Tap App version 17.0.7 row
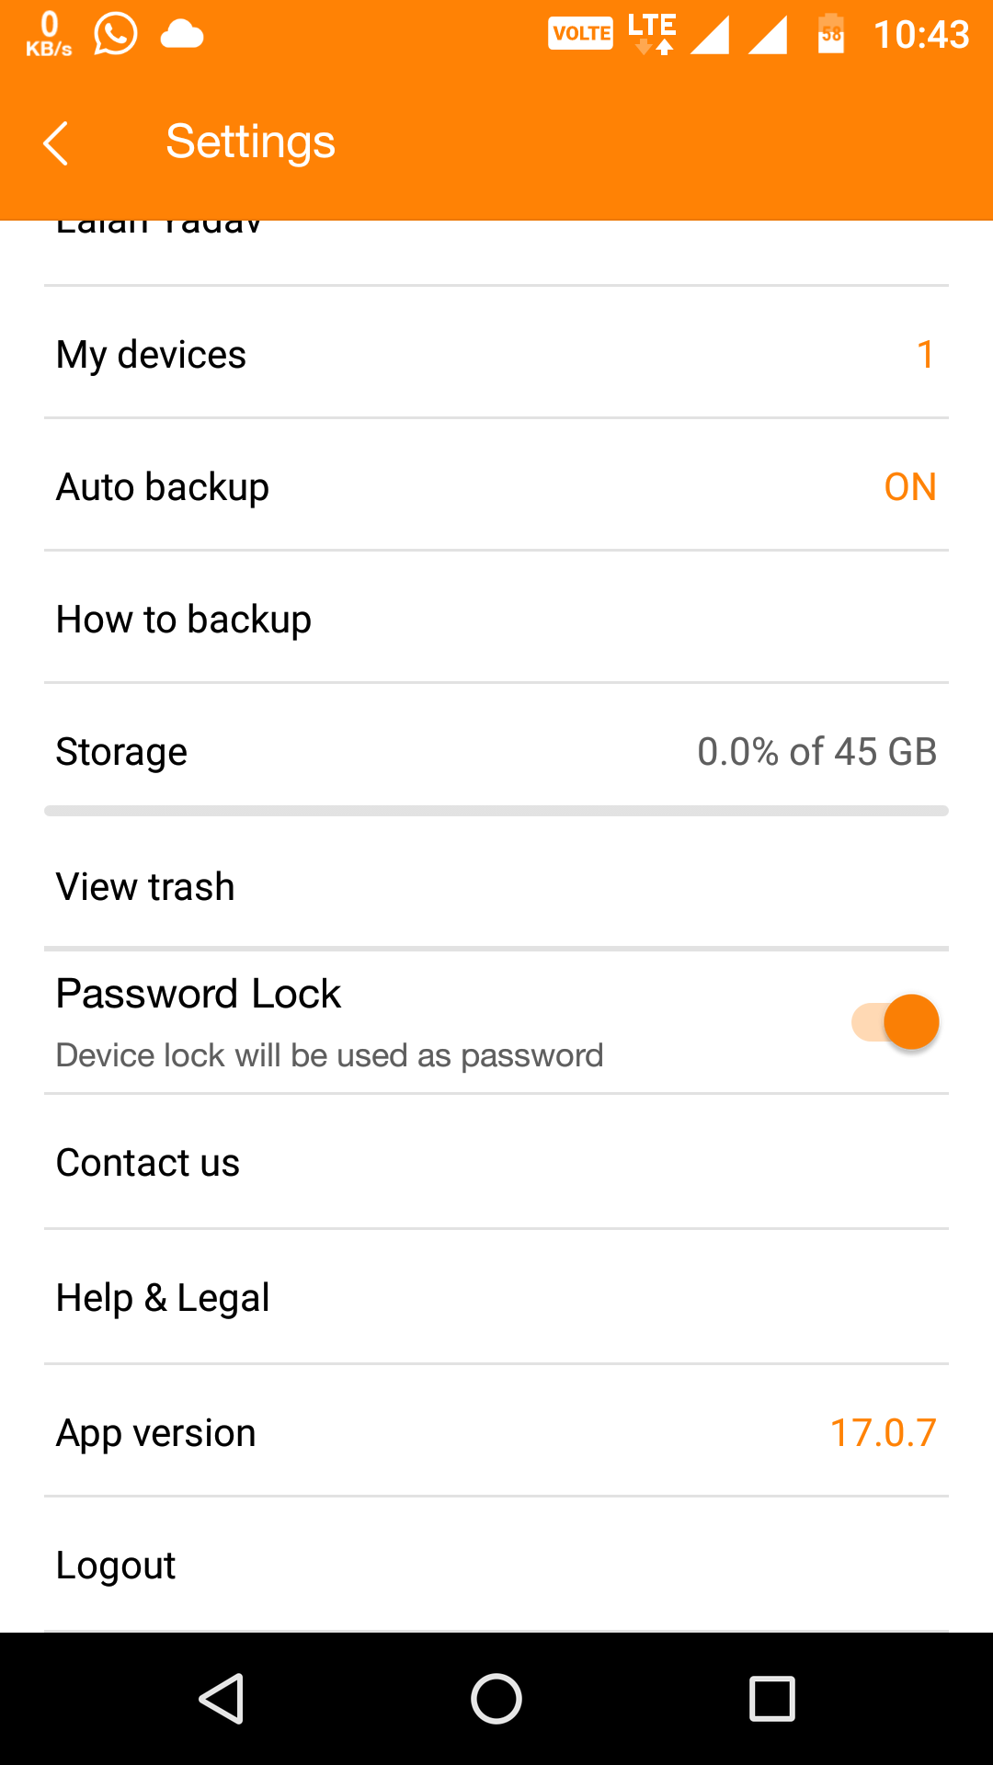Viewport: 993px width, 1765px height. coord(496,1432)
